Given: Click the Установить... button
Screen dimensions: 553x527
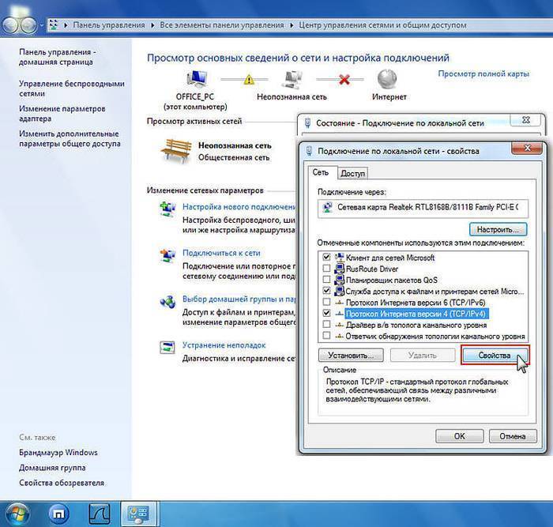Looking at the screenshot, I should pos(351,356).
